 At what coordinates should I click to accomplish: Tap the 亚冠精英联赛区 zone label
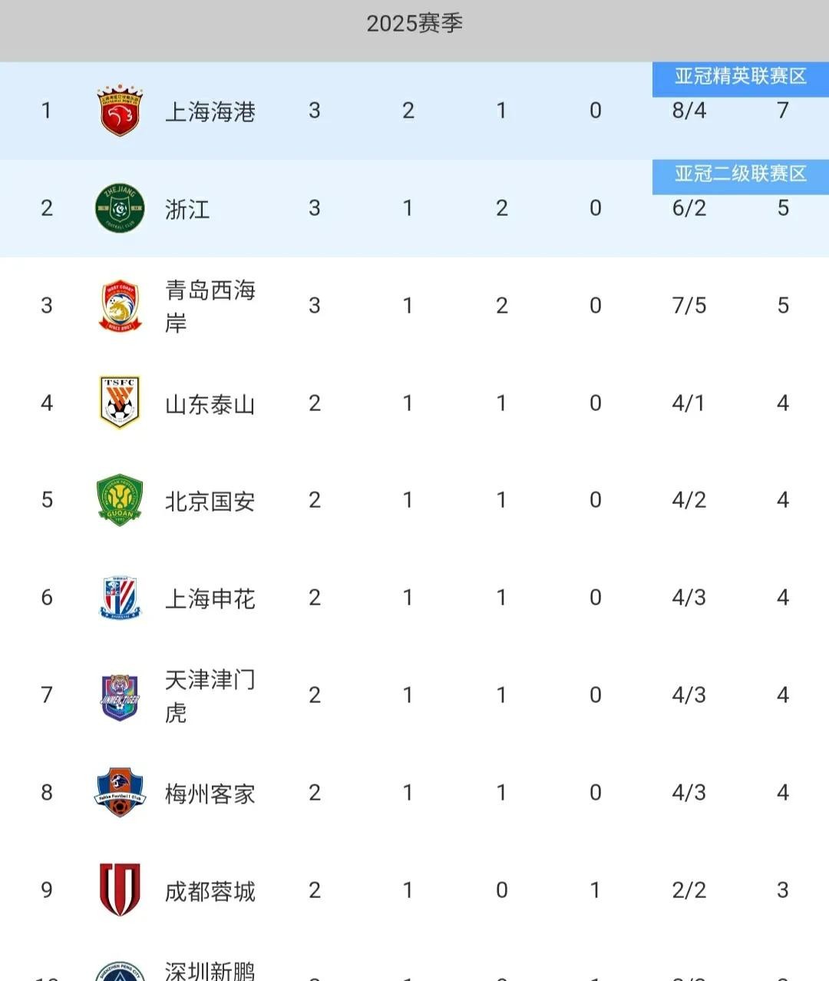pyautogui.click(x=741, y=76)
